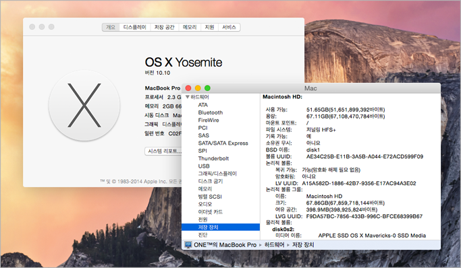Select SPI in the hardware list
The width and height of the screenshot is (461, 268).
pyautogui.click(x=202, y=151)
